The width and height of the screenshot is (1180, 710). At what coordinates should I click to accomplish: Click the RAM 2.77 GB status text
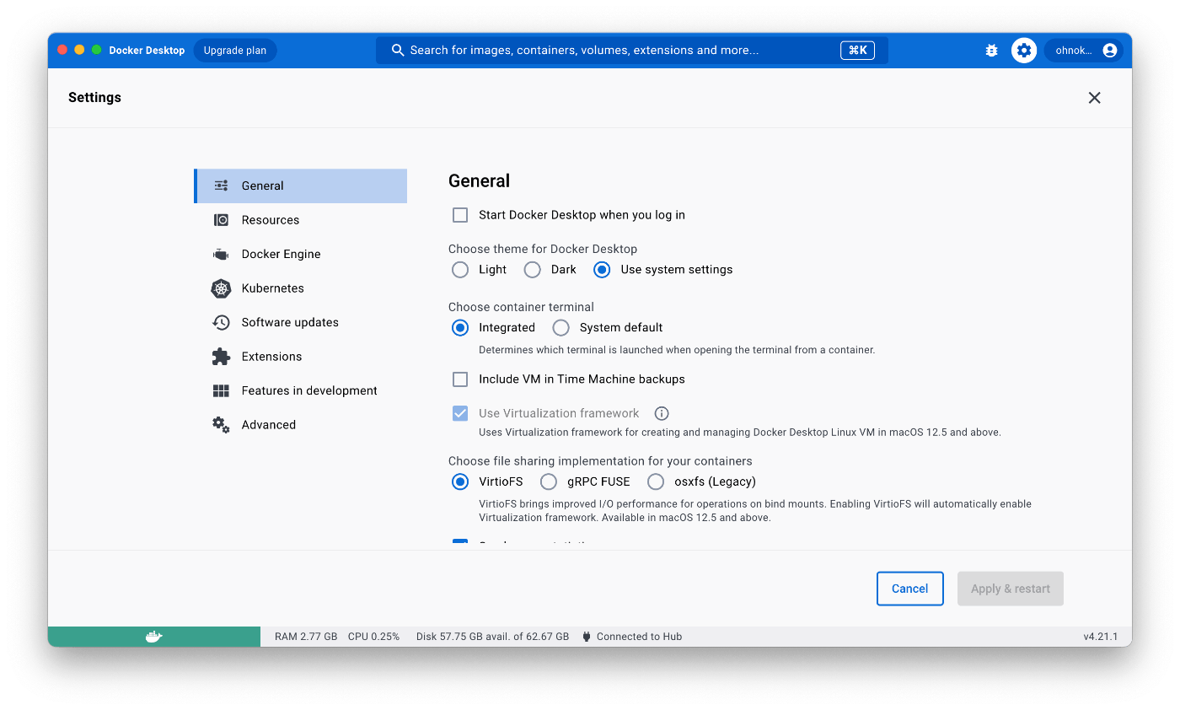[306, 637]
